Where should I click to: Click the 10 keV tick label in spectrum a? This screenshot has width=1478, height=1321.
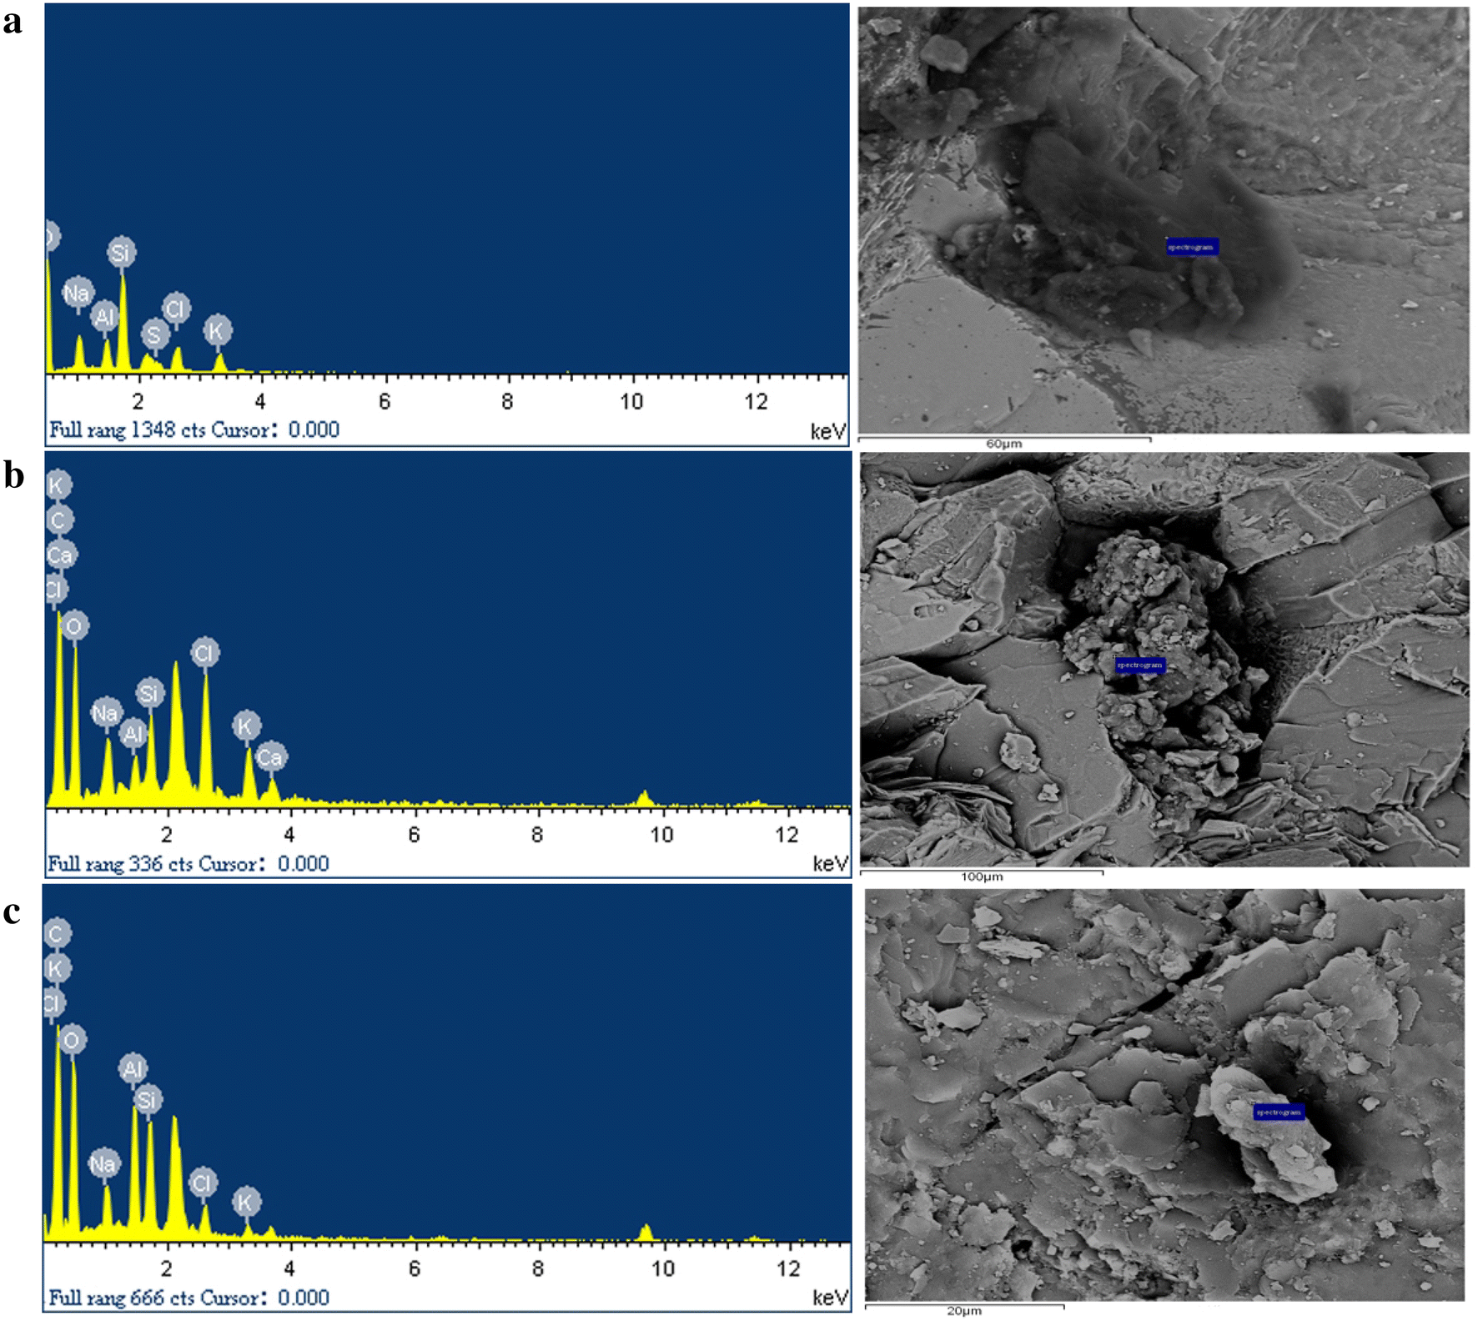(631, 402)
